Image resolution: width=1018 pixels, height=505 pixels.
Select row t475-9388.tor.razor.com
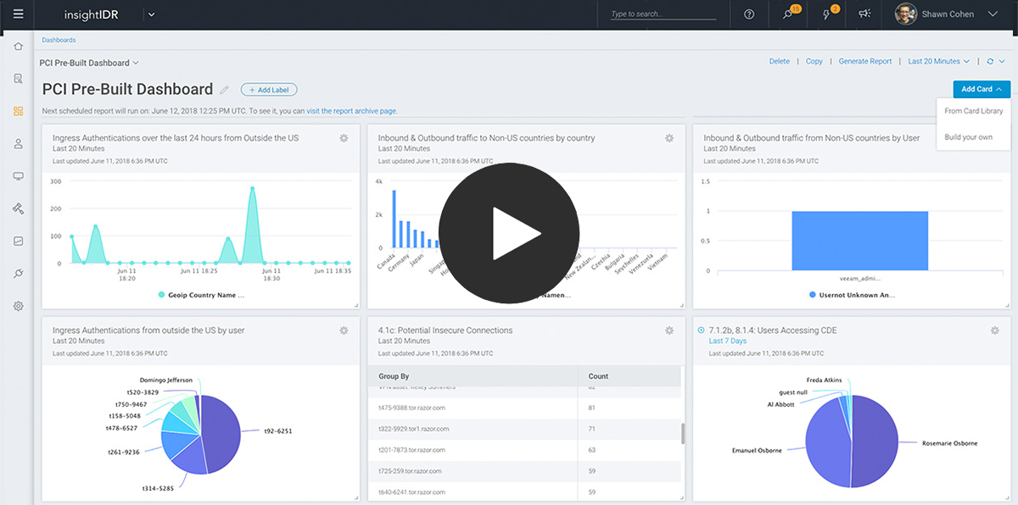(524, 408)
